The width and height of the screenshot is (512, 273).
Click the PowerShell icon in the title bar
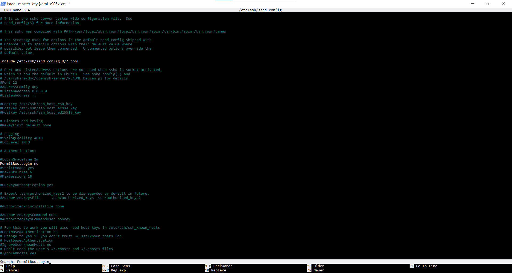point(3,4)
